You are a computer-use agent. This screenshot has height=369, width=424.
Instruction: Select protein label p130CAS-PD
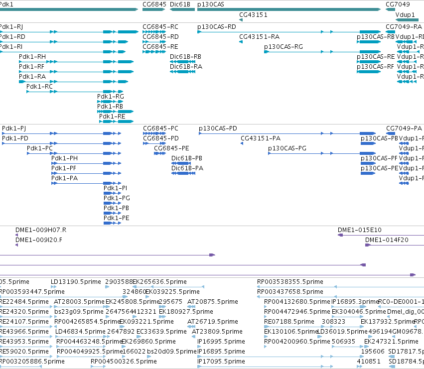click(218, 128)
